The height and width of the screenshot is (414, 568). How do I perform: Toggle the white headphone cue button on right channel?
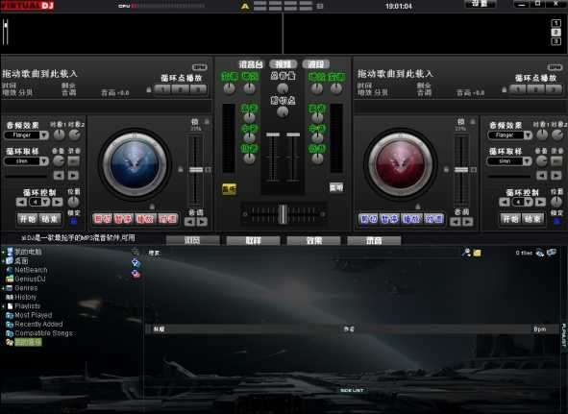coord(336,187)
